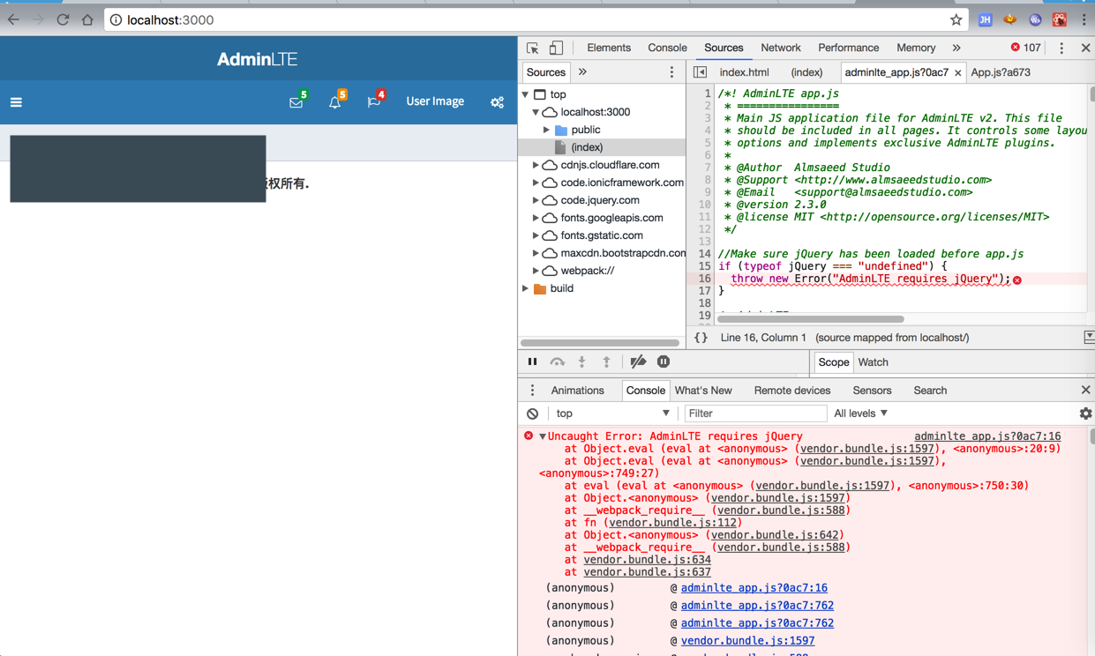Click the clear console icon
The image size is (1095, 656).
pyautogui.click(x=532, y=414)
